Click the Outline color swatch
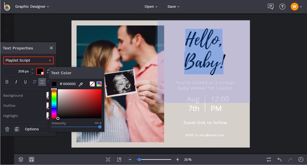 47,106
